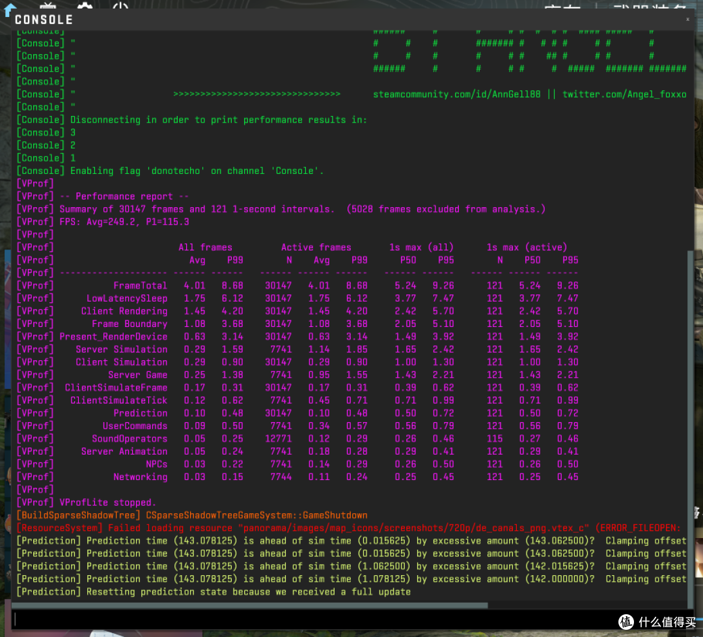This screenshot has height=637, width=703.
Task: Click the power quit icon at top
Action: click(x=120, y=5)
